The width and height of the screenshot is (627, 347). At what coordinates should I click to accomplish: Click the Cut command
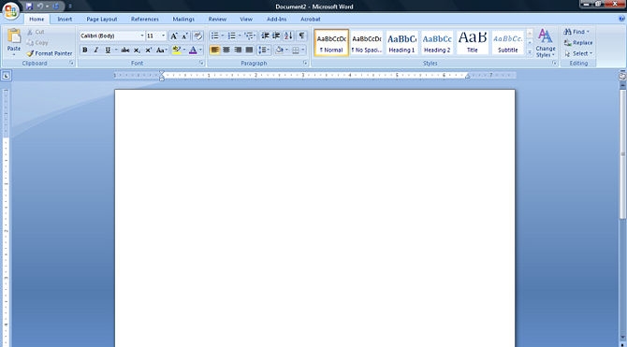click(x=36, y=32)
